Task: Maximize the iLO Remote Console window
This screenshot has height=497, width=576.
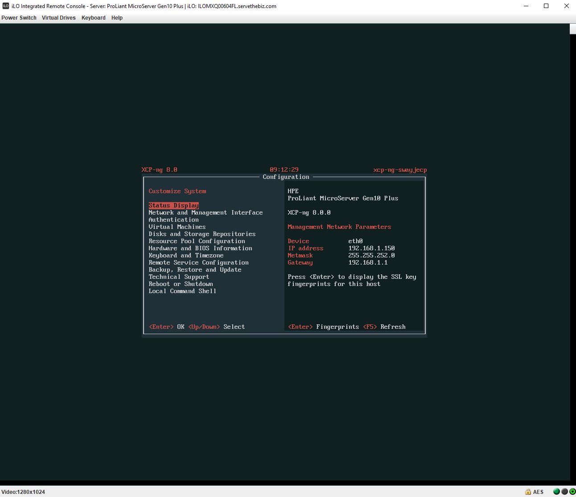Action: tap(546, 6)
